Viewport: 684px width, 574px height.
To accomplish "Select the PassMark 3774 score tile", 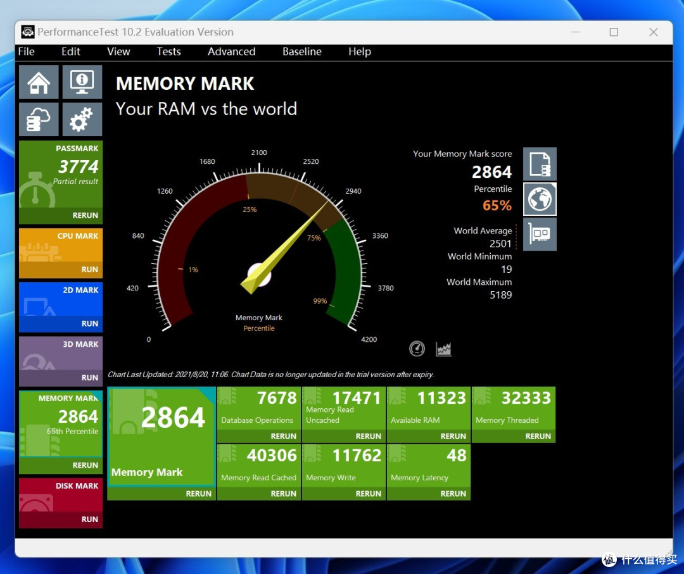I will coord(61,174).
